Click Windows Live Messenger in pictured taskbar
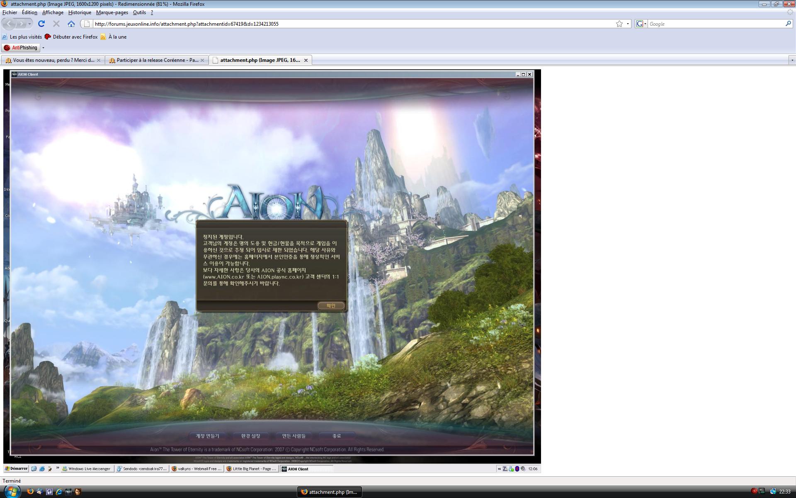The image size is (796, 498). coord(86,469)
